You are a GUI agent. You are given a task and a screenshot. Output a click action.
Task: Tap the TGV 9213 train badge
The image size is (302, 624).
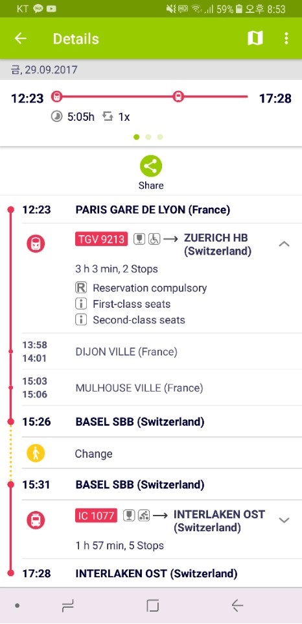[x=102, y=239]
